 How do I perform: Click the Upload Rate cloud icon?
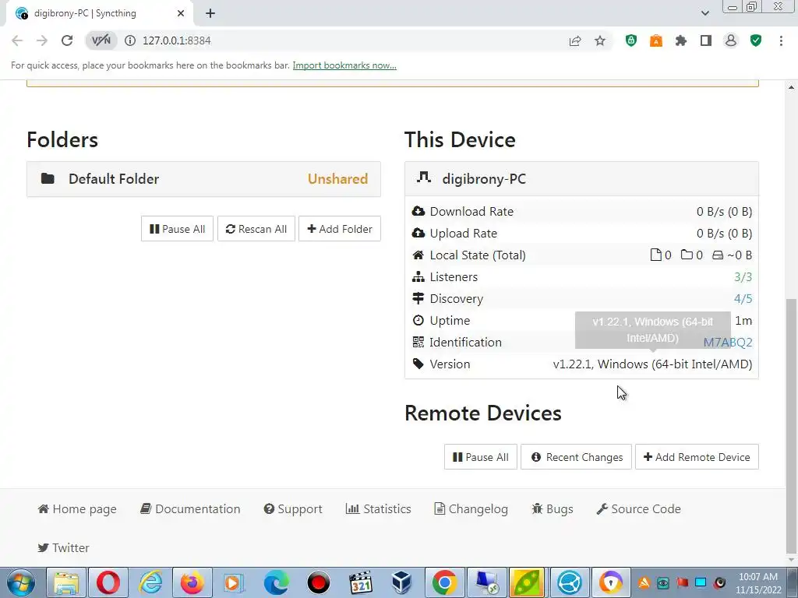pyautogui.click(x=418, y=233)
